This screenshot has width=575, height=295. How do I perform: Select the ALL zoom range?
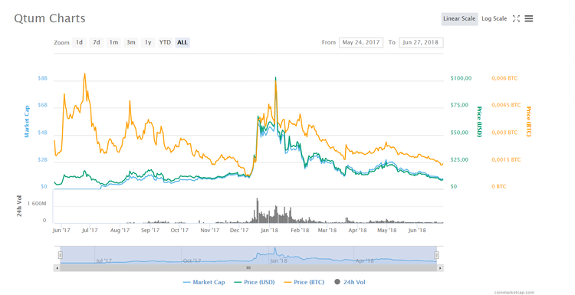pyautogui.click(x=182, y=42)
